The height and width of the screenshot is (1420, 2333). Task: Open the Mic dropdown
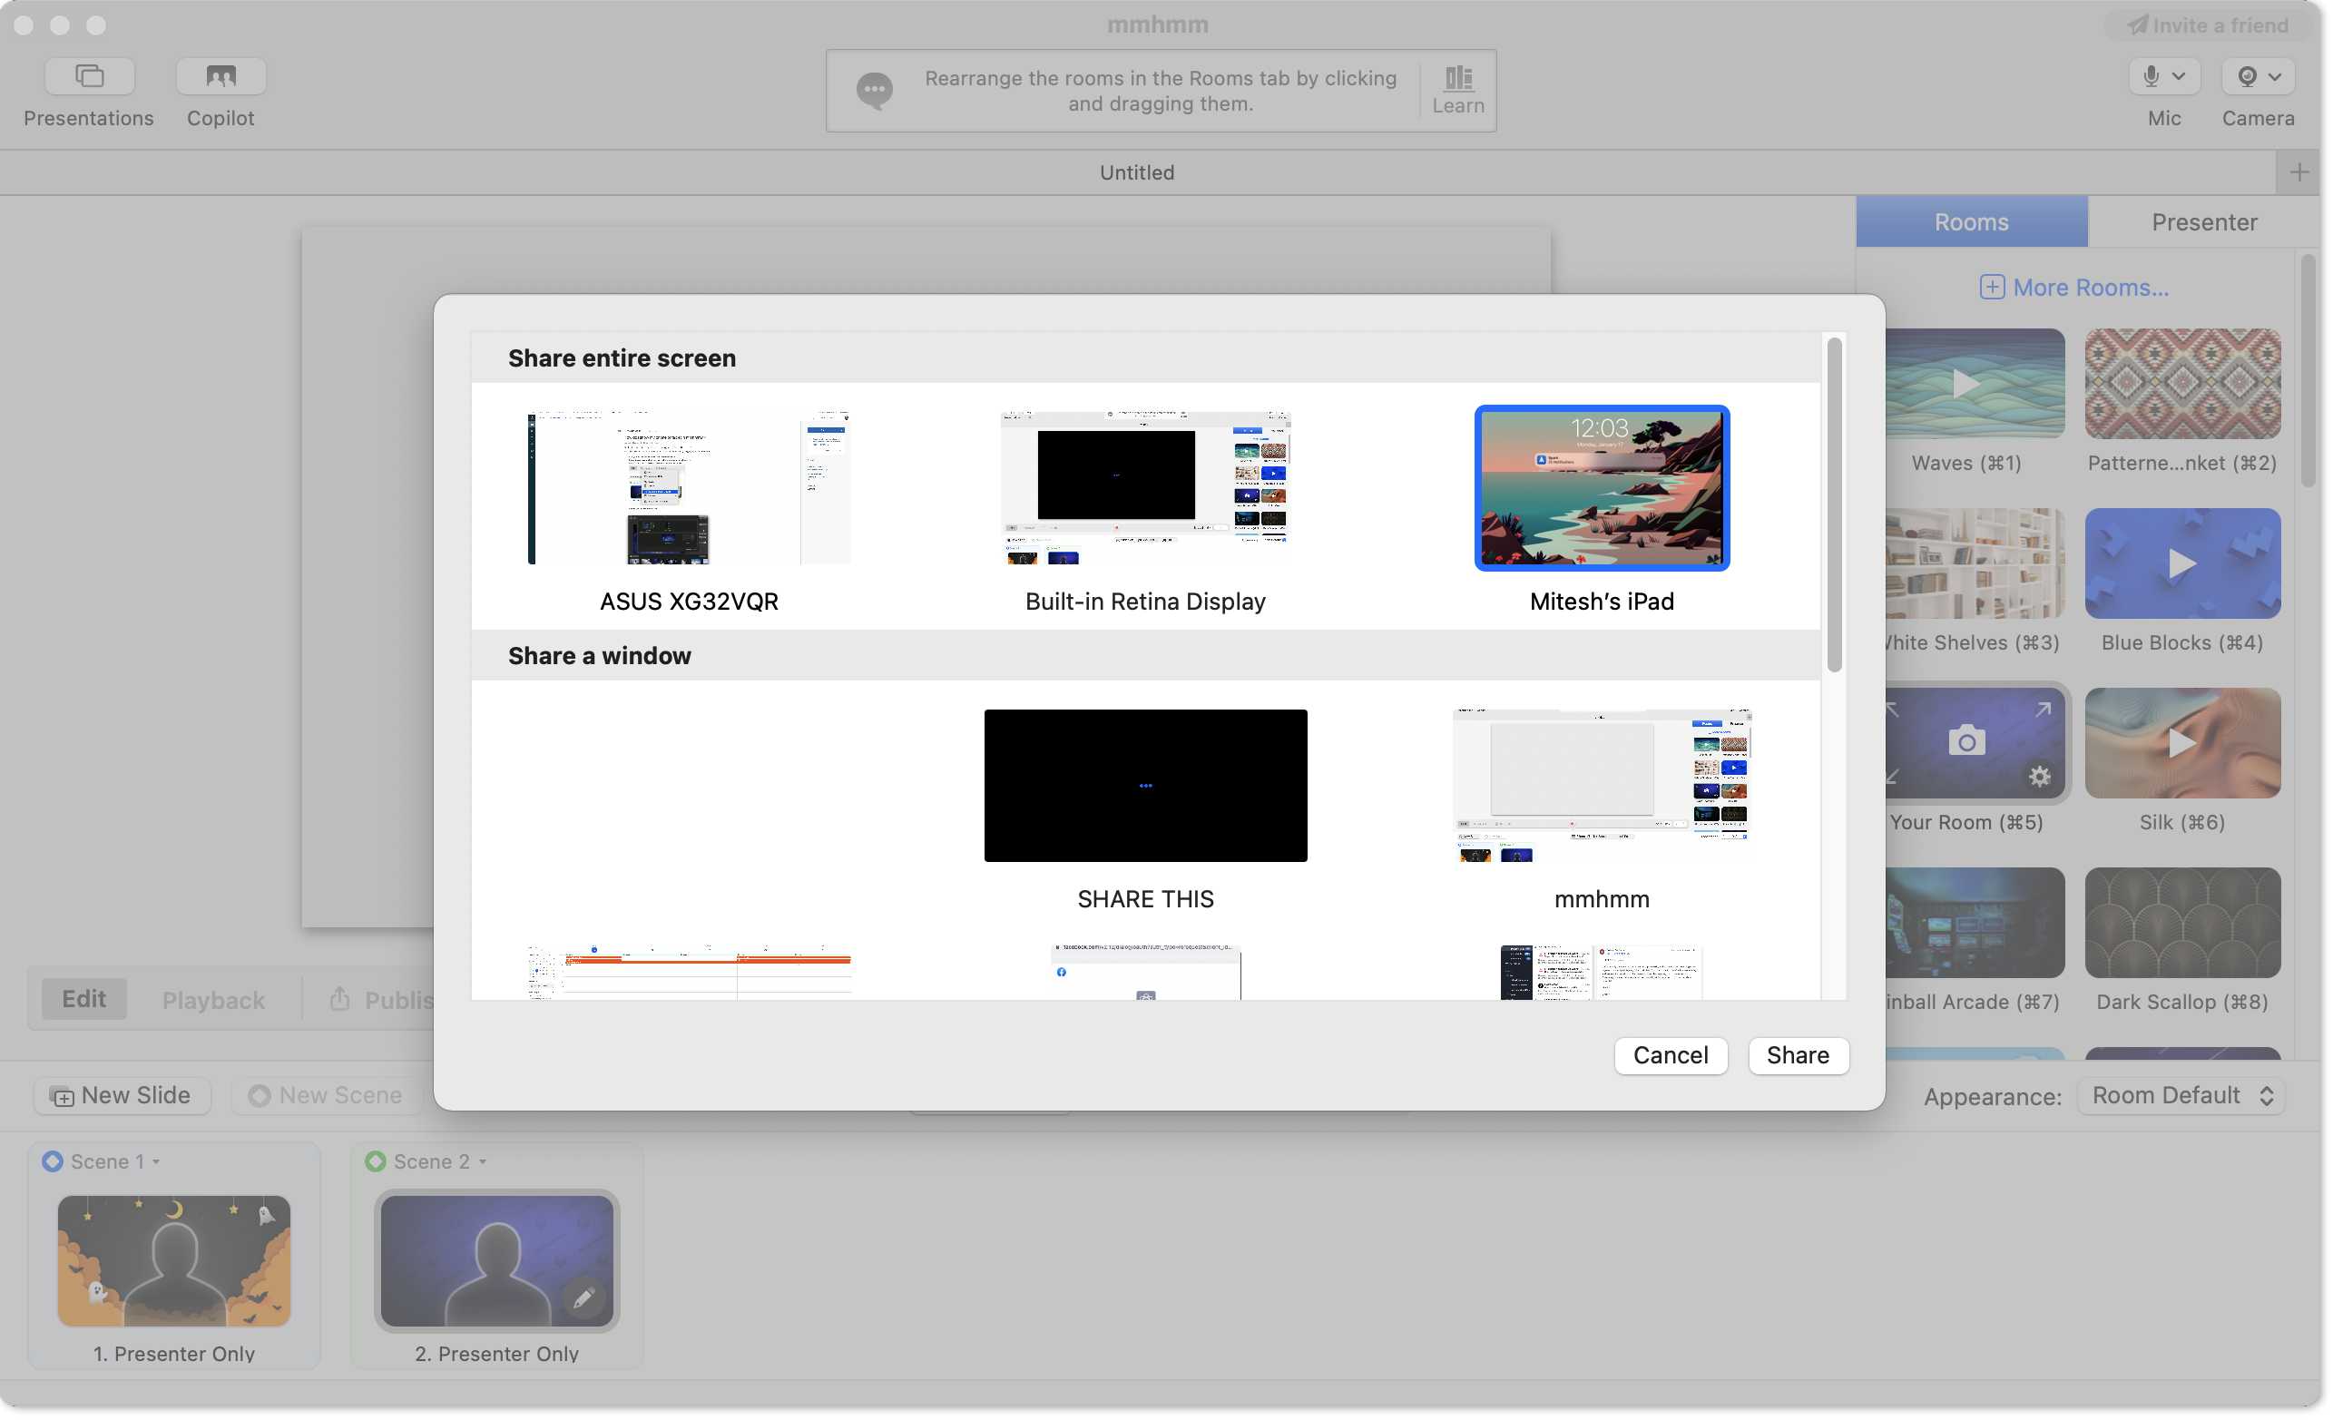pyautogui.click(x=2163, y=75)
